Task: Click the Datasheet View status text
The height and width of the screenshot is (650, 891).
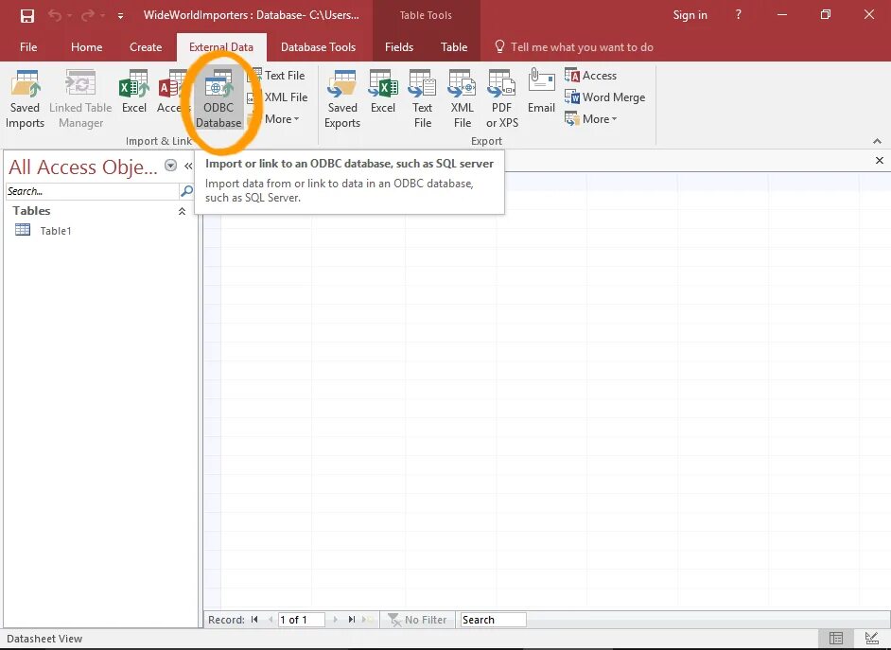Action: pos(44,639)
